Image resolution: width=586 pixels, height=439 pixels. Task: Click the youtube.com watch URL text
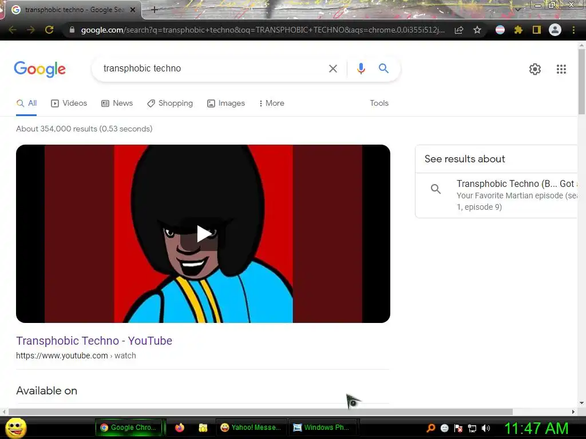[76, 356]
